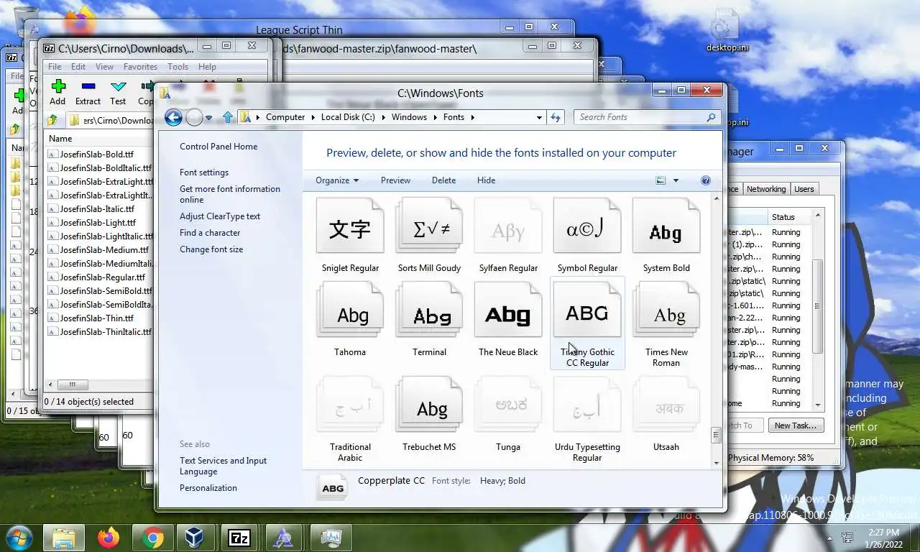Go back with the Fonts window back arrow
Viewport: 920px width, 552px height.
pyautogui.click(x=173, y=117)
